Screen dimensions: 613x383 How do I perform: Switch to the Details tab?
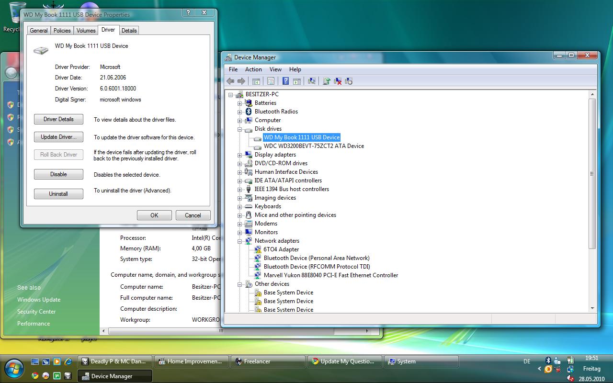(129, 31)
